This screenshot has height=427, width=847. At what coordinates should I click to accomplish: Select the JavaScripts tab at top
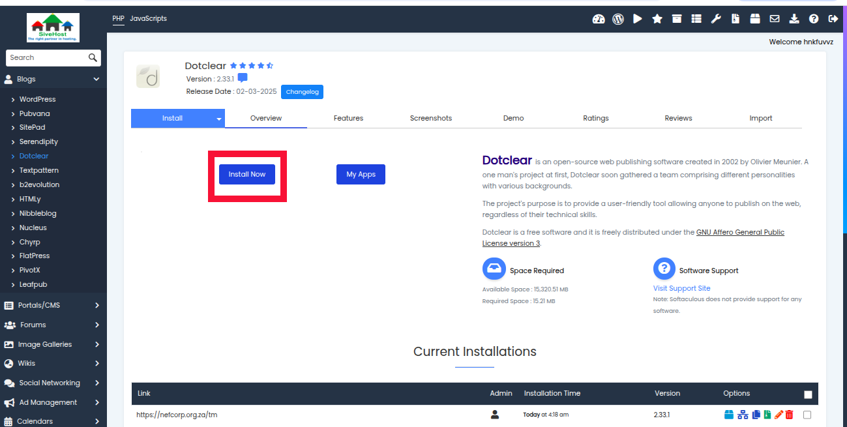point(148,18)
